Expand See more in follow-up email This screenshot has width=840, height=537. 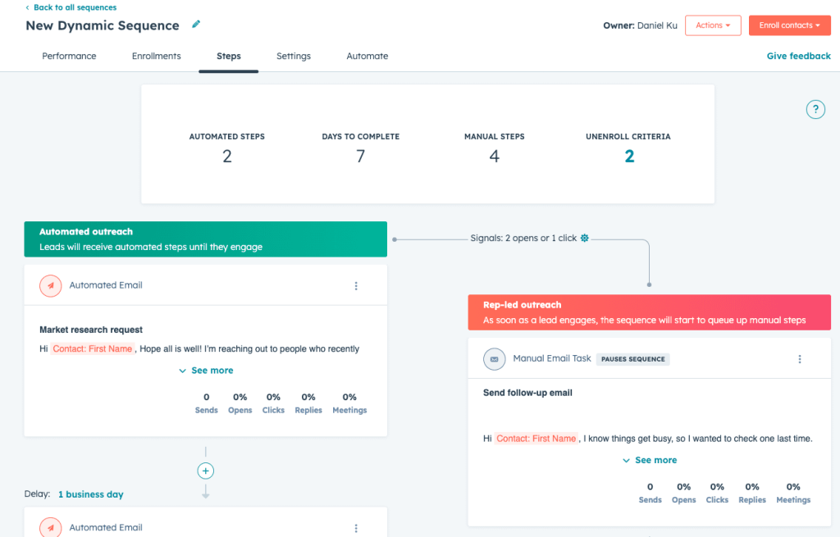click(650, 461)
